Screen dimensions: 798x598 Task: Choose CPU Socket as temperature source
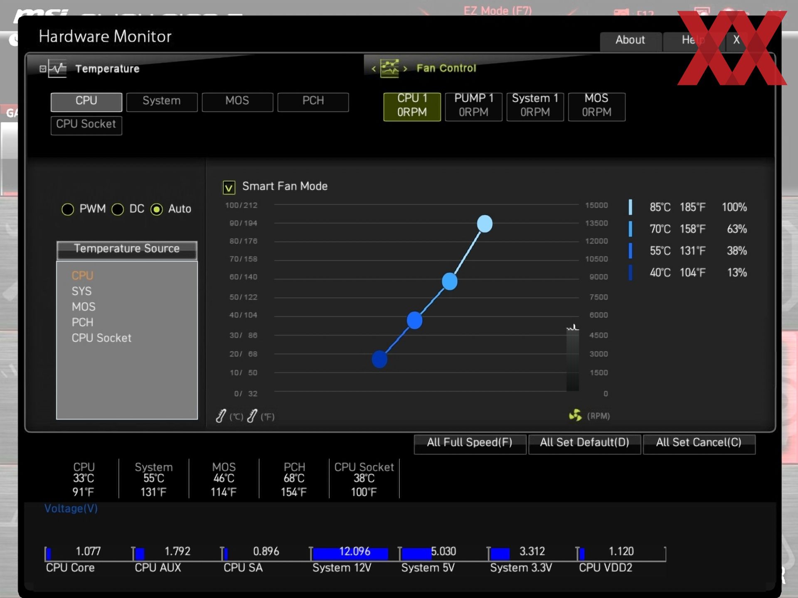coord(101,338)
